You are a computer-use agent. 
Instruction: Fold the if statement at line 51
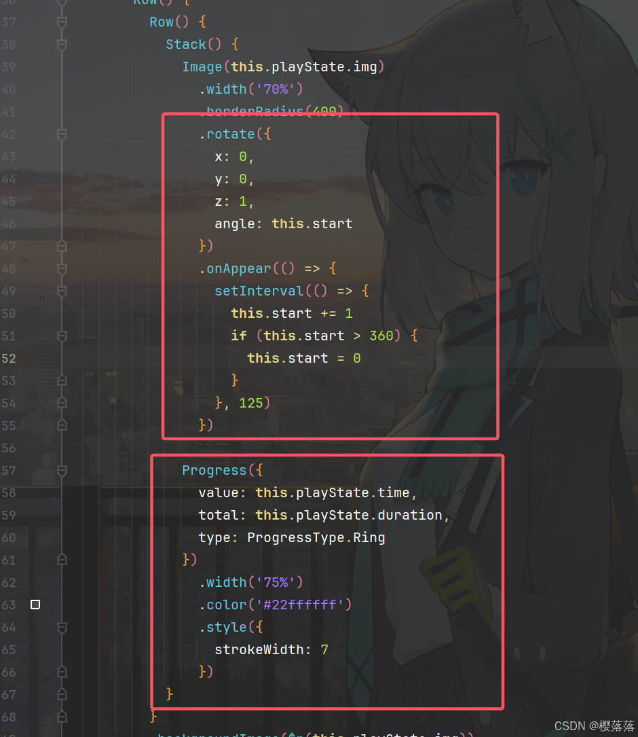pyautogui.click(x=62, y=336)
